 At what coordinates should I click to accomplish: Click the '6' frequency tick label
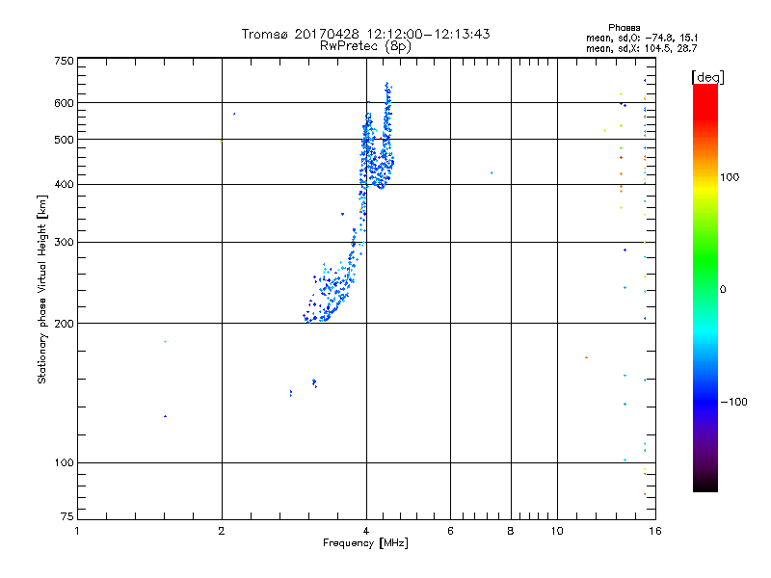click(x=450, y=531)
